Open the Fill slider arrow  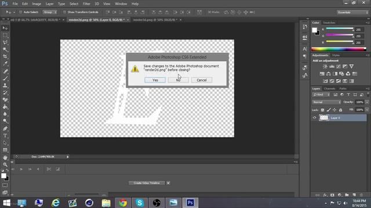[x=367, y=110]
